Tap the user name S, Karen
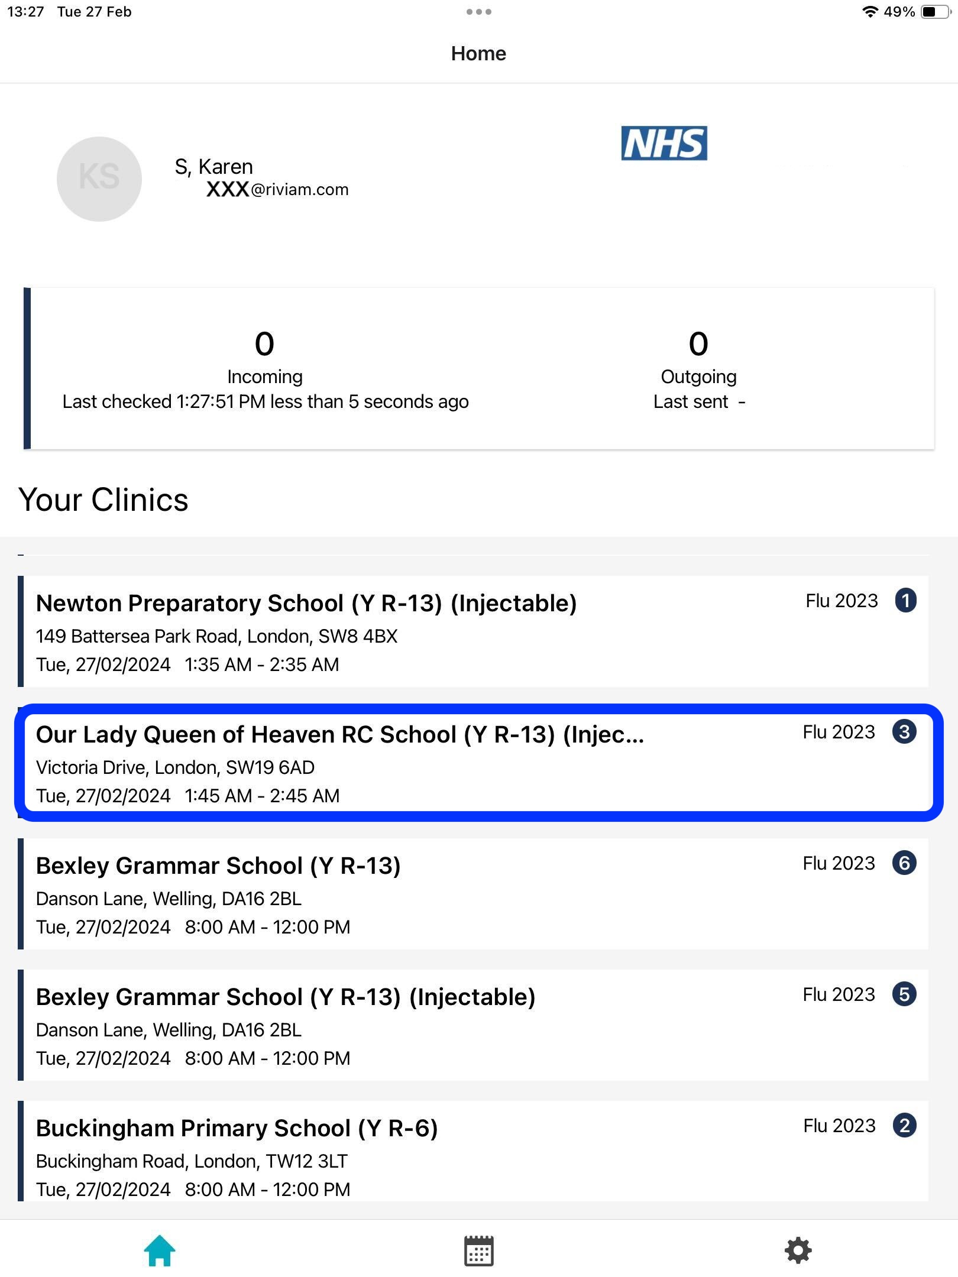The image size is (958, 1277). click(213, 167)
